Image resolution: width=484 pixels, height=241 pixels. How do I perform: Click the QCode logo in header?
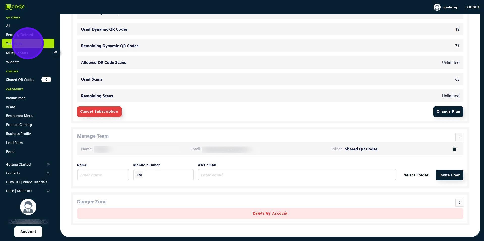[15, 7]
